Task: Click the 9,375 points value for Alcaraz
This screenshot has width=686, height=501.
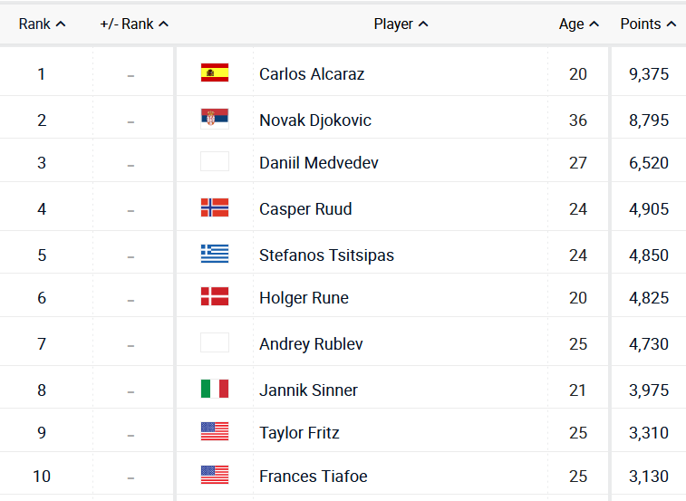Action: point(649,74)
